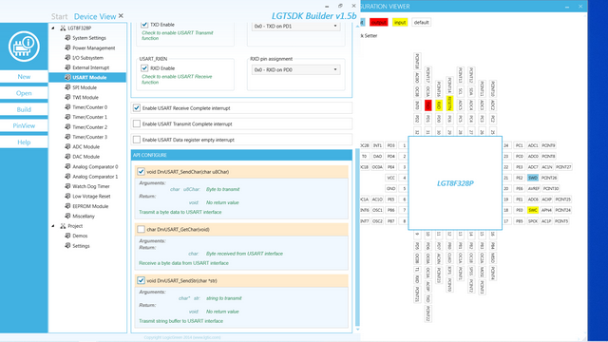Click the red TXD pin label
The height and width of the screenshot is (342, 608).
(428, 105)
